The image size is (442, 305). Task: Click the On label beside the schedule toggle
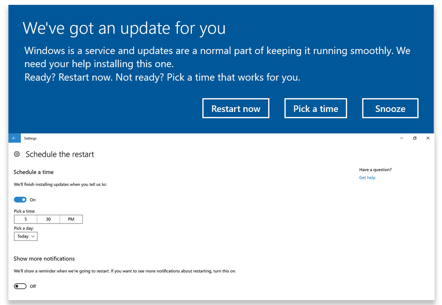pos(33,200)
